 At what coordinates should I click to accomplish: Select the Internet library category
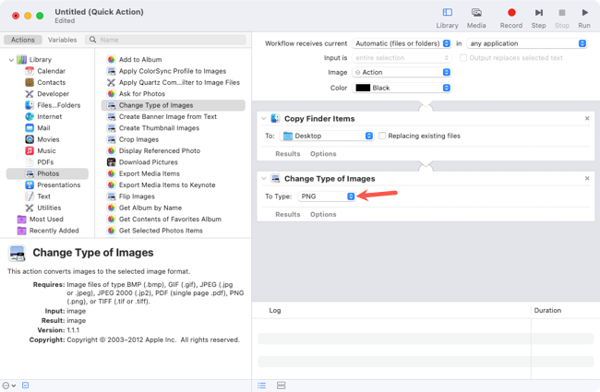pyautogui.click(x=47, y=116)
